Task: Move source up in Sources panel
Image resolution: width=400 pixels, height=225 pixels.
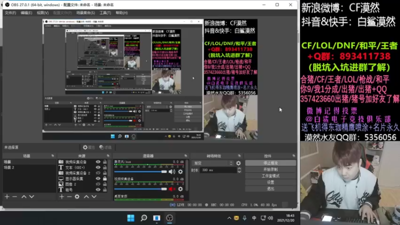Action: tap(86, 196)
